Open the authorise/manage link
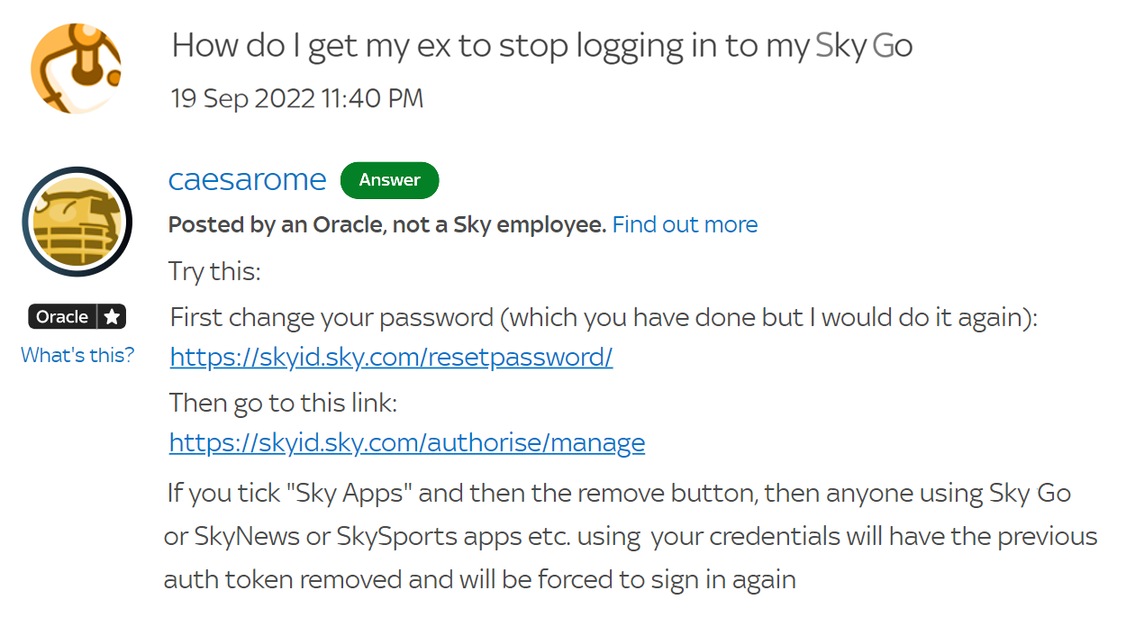 [x=406, y=442]
